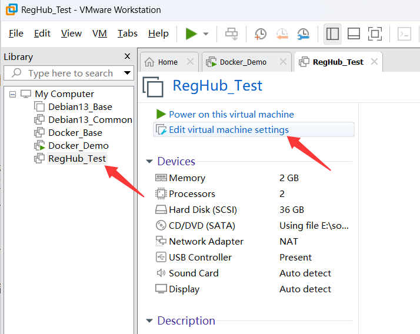
Task: Open the Tabs menu
Action: click(128, 34)
